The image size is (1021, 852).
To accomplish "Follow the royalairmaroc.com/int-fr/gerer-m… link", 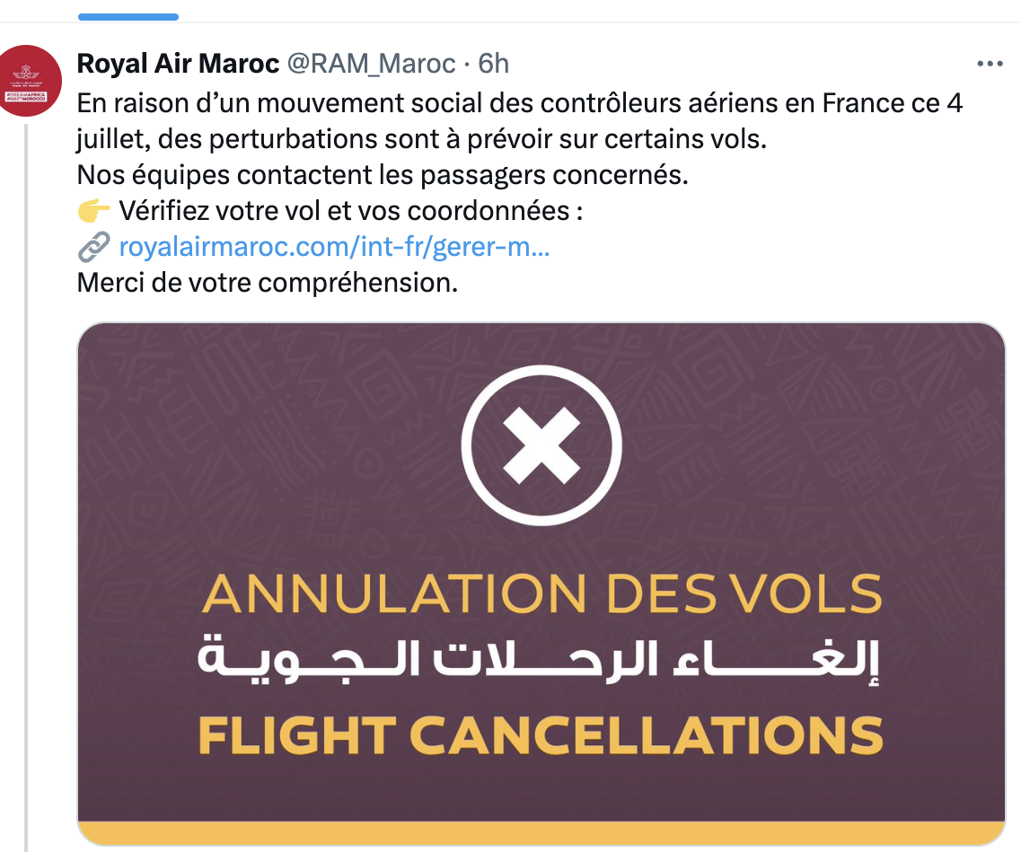I will (334, 247).
